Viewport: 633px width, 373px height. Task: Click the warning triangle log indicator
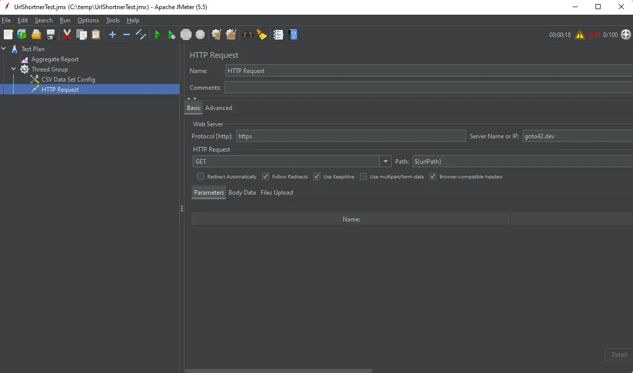pos(580,34)
